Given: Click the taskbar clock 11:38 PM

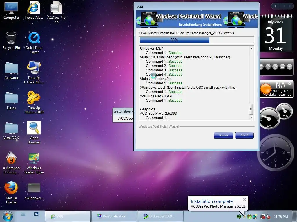Looking at the screenshot, I should [281, 217].
